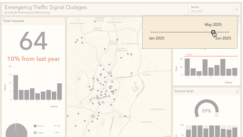243x137 pixels.
Task: Open the Month selector dropdown
Action: pos(210,9)
